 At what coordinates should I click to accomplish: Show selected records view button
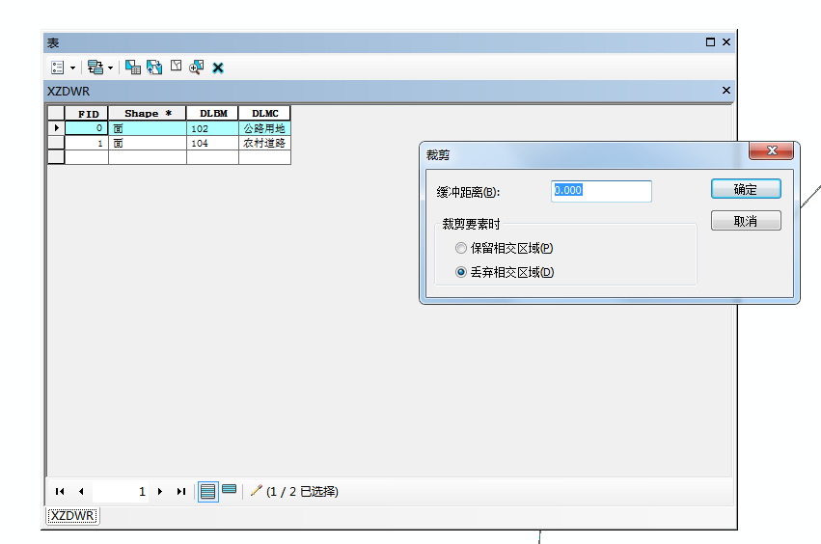coord(229,490)
